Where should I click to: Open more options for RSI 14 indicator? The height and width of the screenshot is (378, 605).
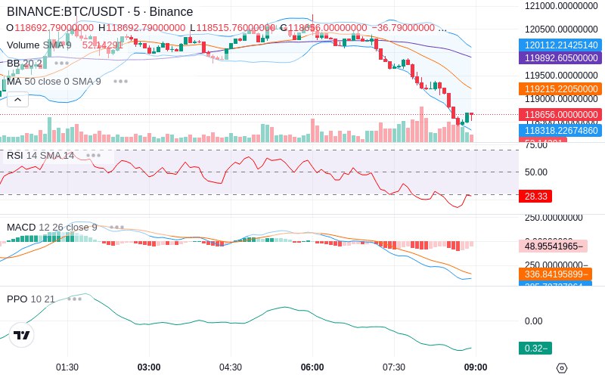[x=93, y=156]
